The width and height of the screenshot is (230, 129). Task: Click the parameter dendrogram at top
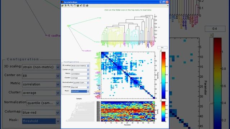click(x=128, y=28)
